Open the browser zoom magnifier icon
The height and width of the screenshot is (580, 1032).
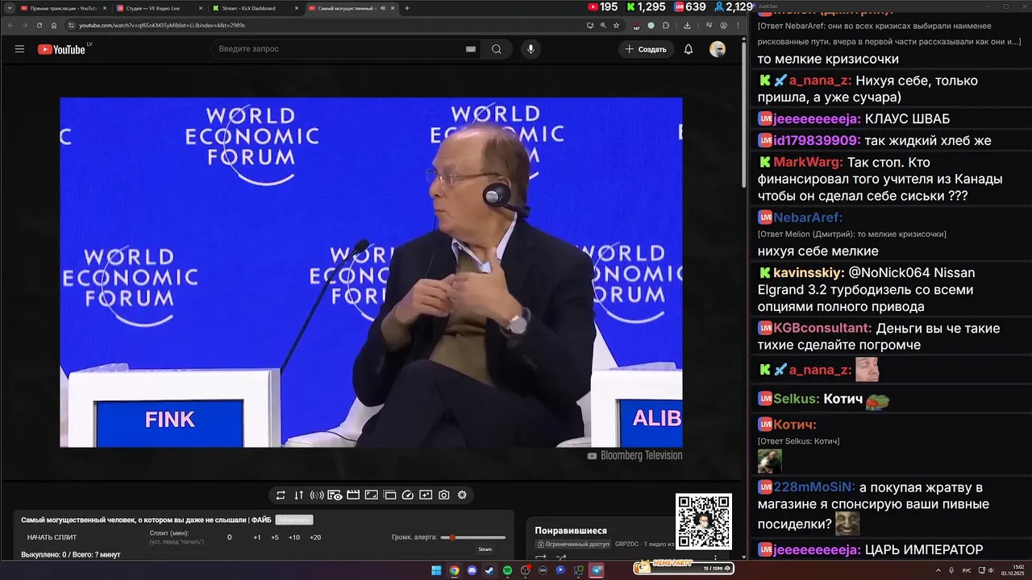pyautogui.click(x=603, y=25)
